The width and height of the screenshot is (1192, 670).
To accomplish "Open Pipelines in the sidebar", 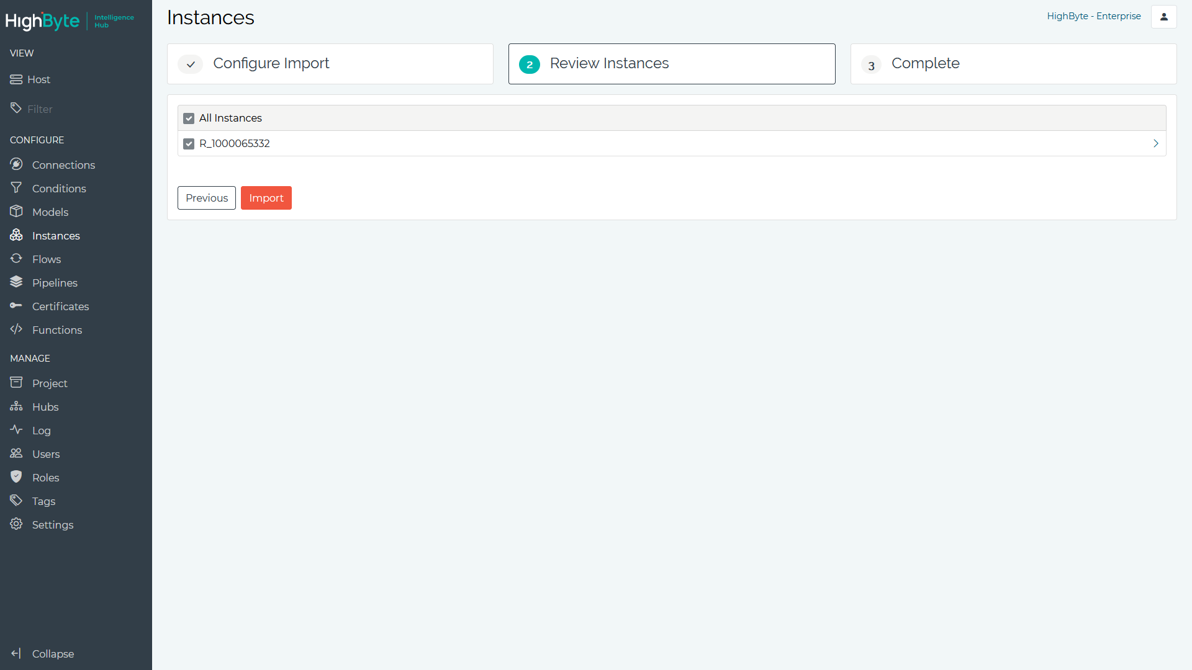I will tap(55, 282).
